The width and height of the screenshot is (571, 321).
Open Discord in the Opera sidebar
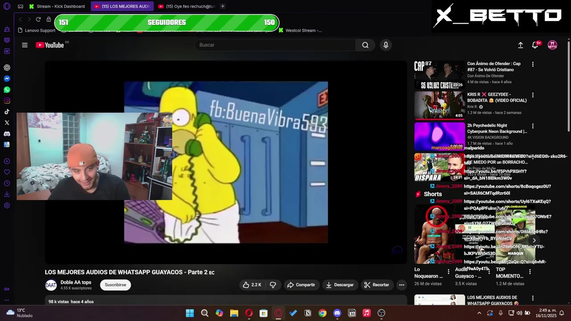[7, 134]
